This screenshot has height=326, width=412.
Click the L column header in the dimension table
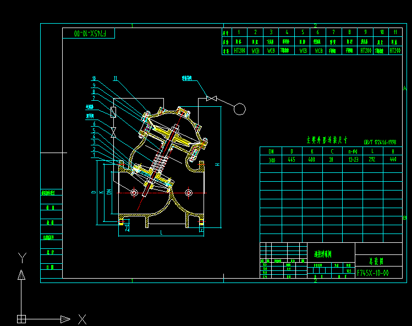(372, 151)
